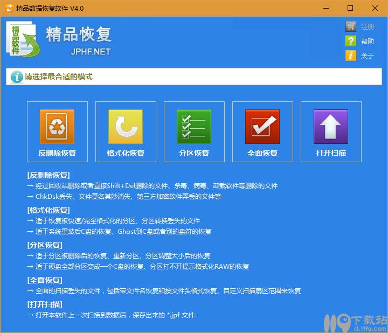The height and width of the screenshot is (333, 388).
Task: Click the [全面恢复] description heading
Action: 45,280
